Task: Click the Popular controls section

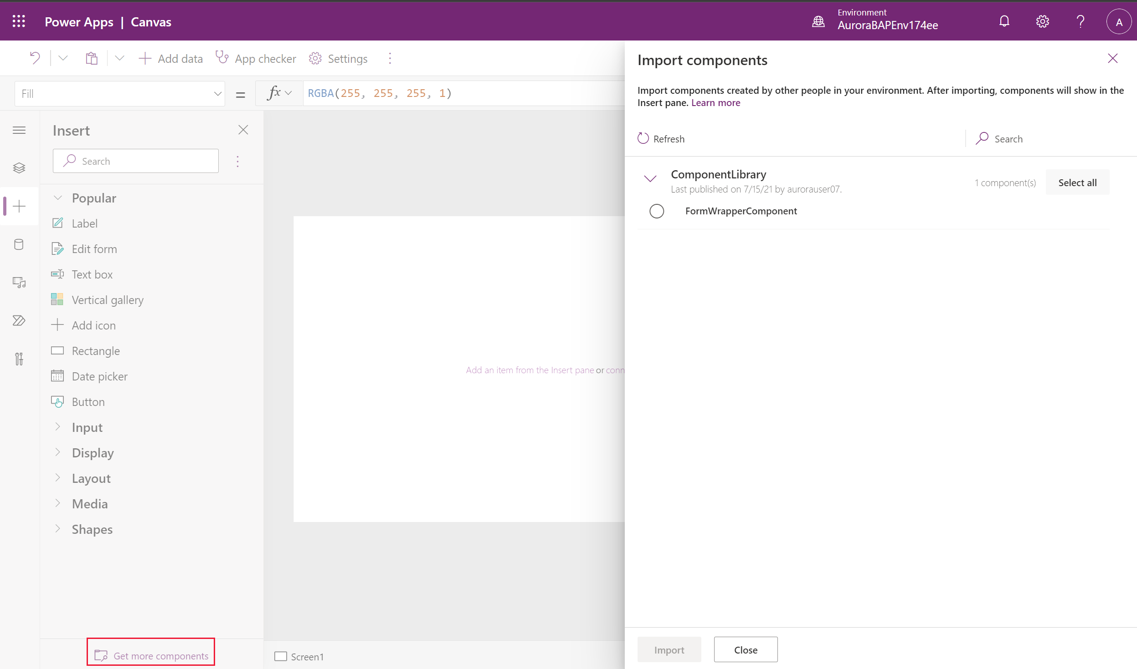Action: pos(94,198)
